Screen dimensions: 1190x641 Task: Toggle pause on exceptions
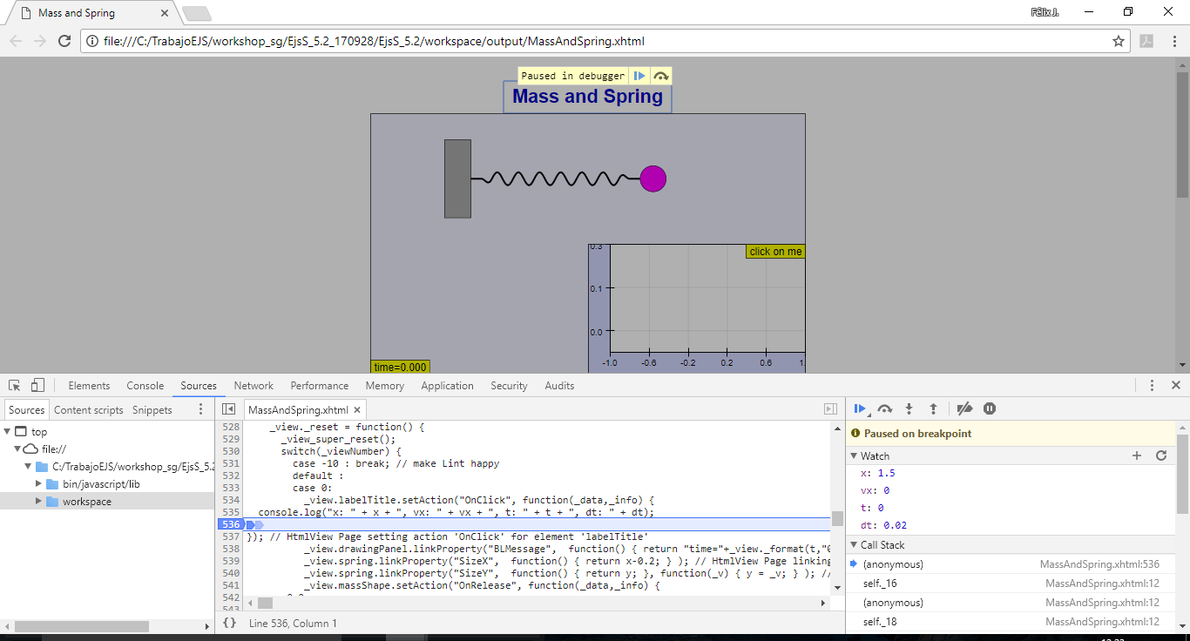pyautogui.click(x=990, y=408)
